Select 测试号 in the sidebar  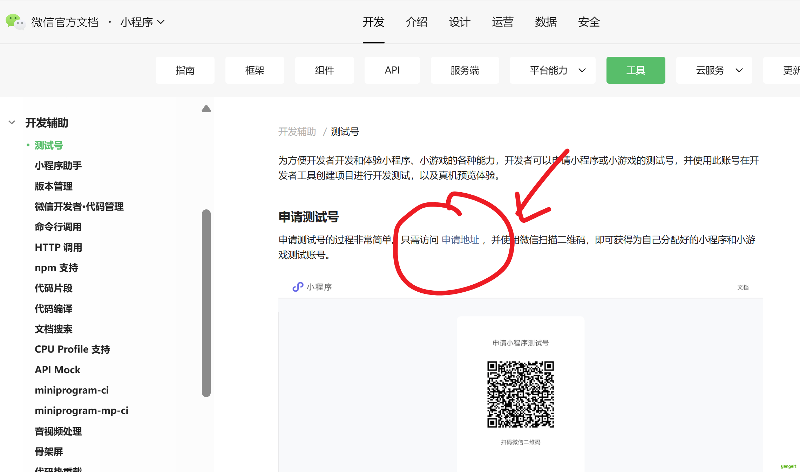(x=49, y=145)
